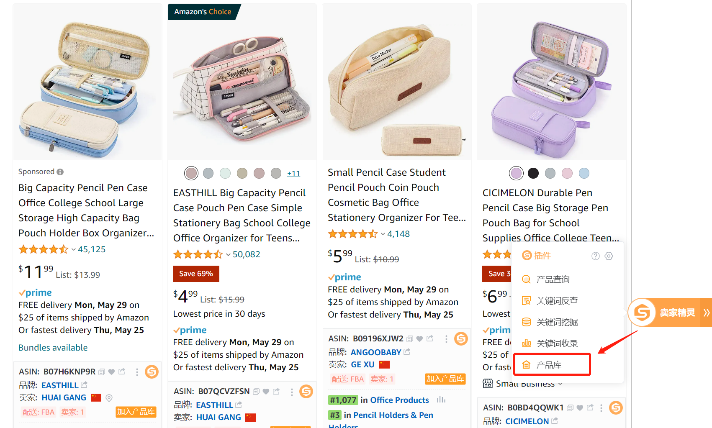Open the Bundles available link

[x=53, y=348]
